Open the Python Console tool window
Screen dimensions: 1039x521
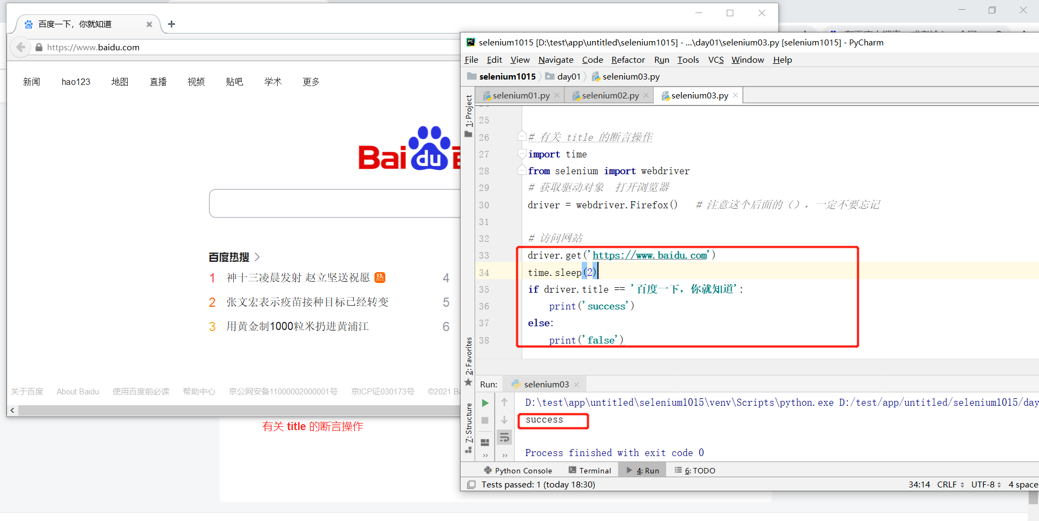click(518, 471)
